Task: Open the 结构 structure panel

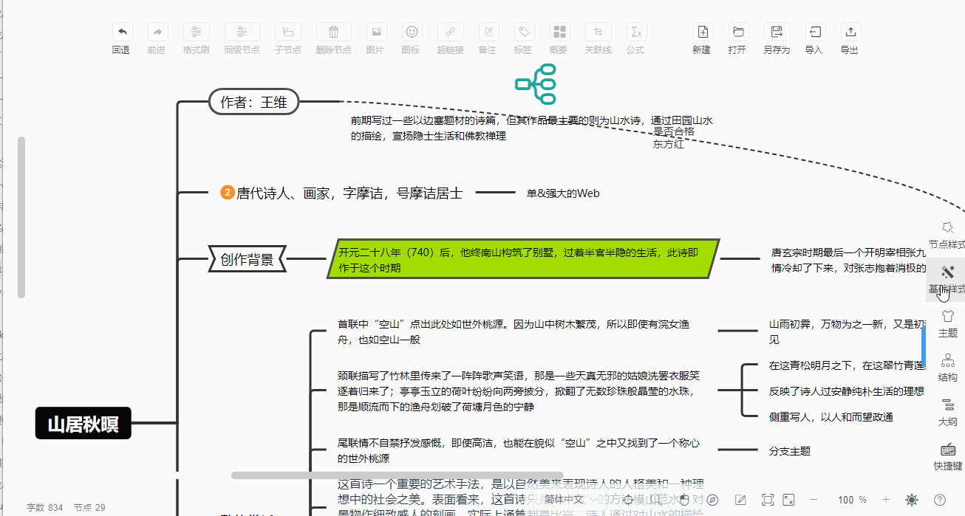Action: click(x=947, y=368)
